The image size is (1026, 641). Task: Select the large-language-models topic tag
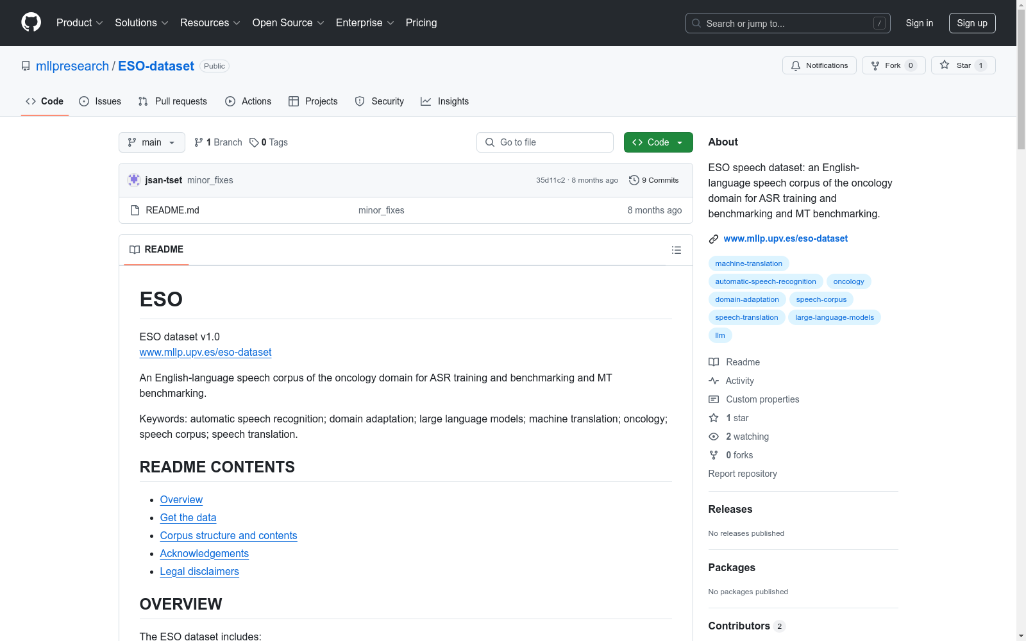(835, 317)
